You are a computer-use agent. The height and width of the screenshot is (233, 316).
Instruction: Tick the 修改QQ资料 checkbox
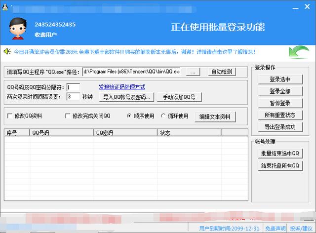[x=10, y=116]
